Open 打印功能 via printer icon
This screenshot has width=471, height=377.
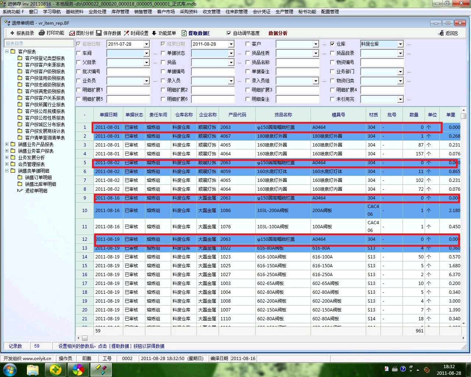pos(42,33)
